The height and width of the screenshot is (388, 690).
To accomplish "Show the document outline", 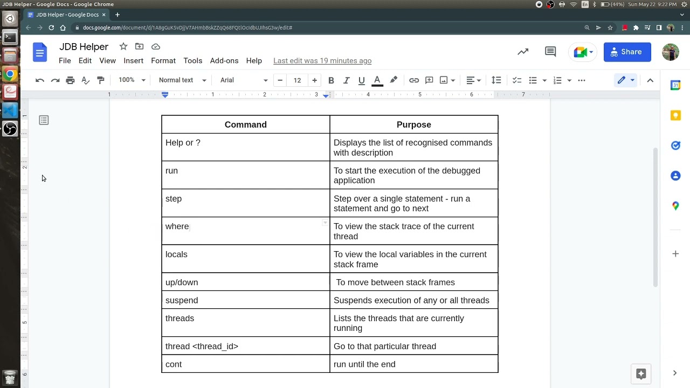I will tap(44, 120).
